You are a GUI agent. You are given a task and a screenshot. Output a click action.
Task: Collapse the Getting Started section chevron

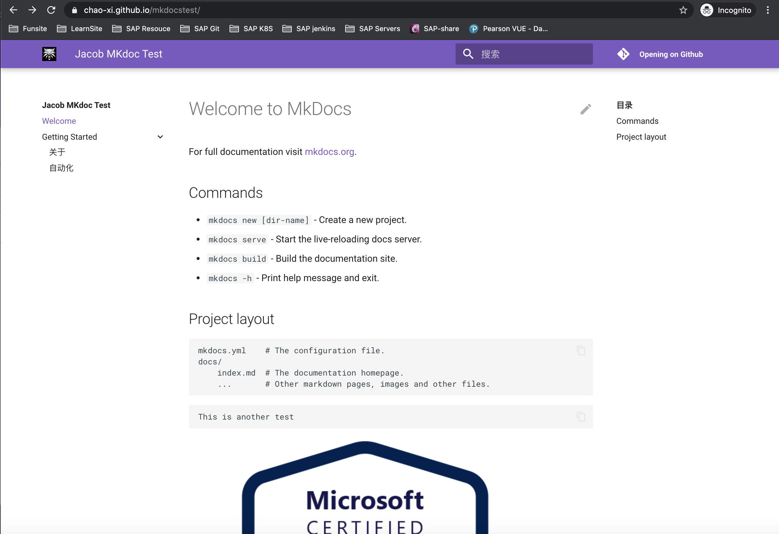coord(160,137)
